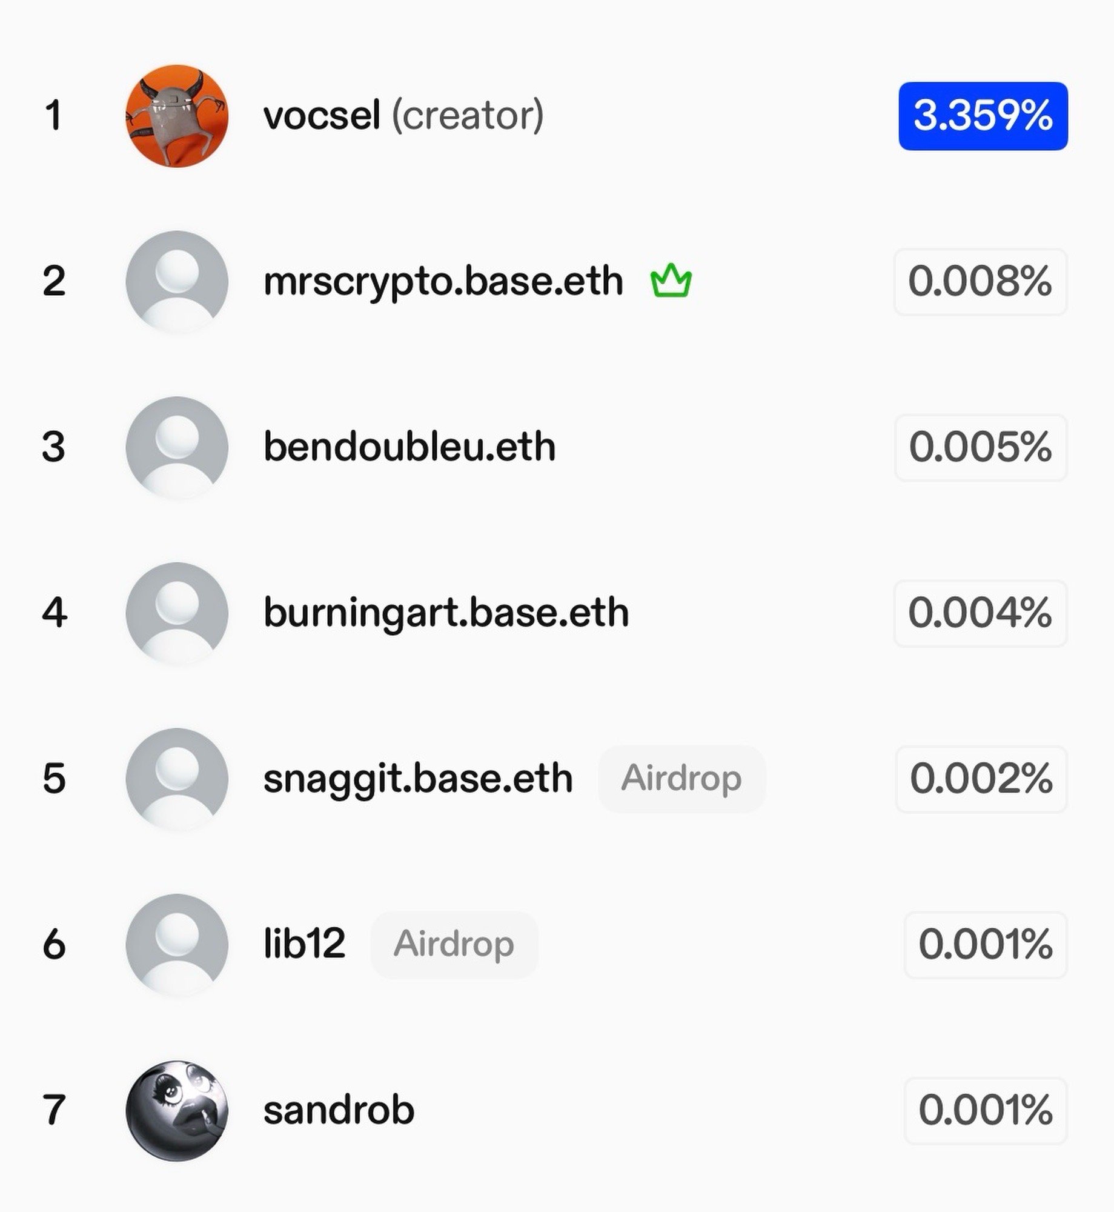This screenshot has height=1212, width=1114.
Task: Go to burningart.base.eth profile
Action: tap(446, 613)
